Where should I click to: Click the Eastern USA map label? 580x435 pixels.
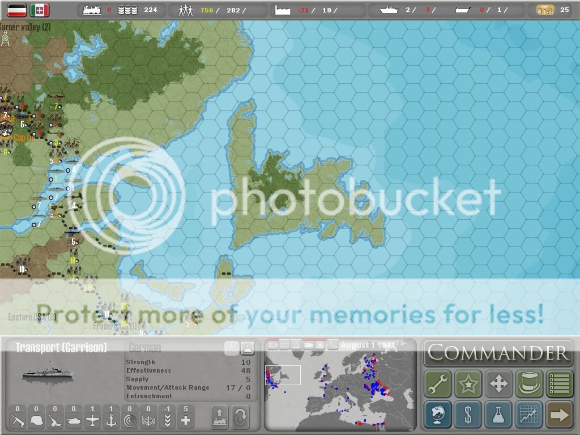(32, 317)
